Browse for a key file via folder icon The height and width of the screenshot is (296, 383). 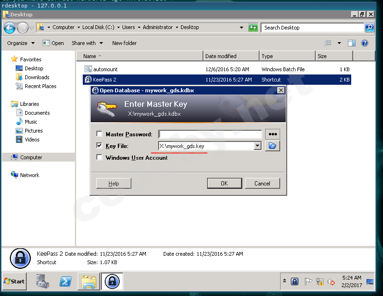(x=272, y=146)
